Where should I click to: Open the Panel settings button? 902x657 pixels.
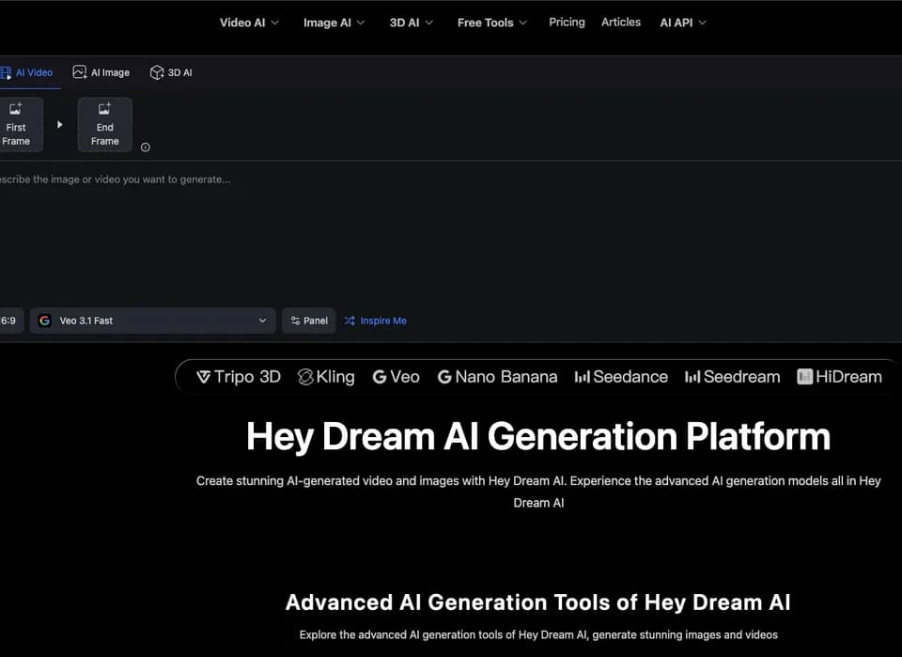[309, 321]
